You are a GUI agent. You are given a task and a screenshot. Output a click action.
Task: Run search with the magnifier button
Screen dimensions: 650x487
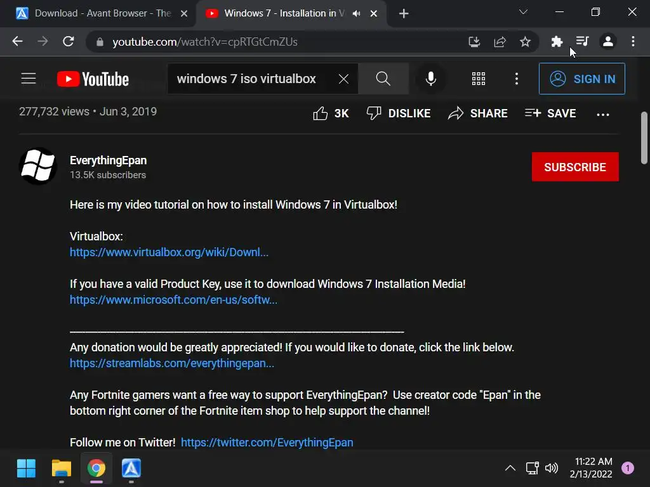pos(383,79)
